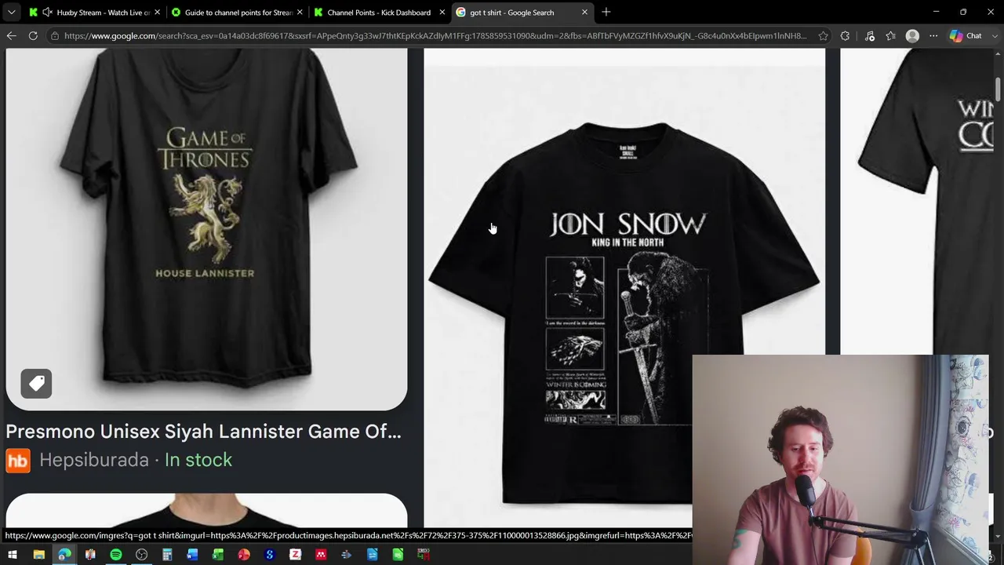Add this page to favorites
The height and width of the screenshot is (565, 1004).
coord(823,36)
